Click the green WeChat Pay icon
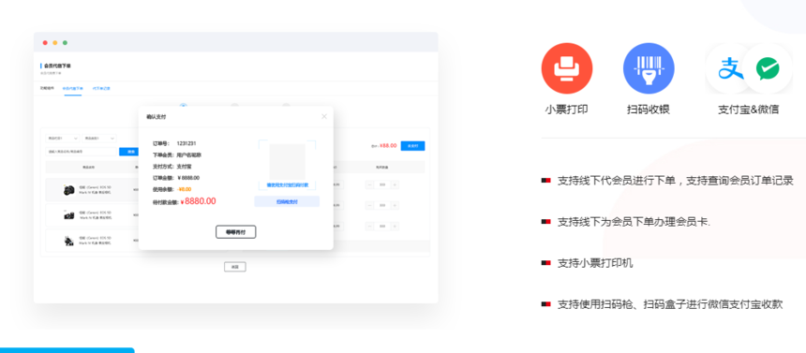Image resolution: width=806 pixels, height=353 pixels. [x=767, y=68]
